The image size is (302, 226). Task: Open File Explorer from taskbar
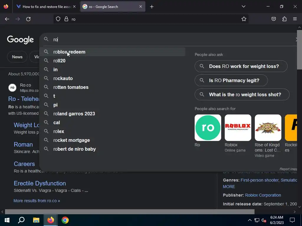36,220
